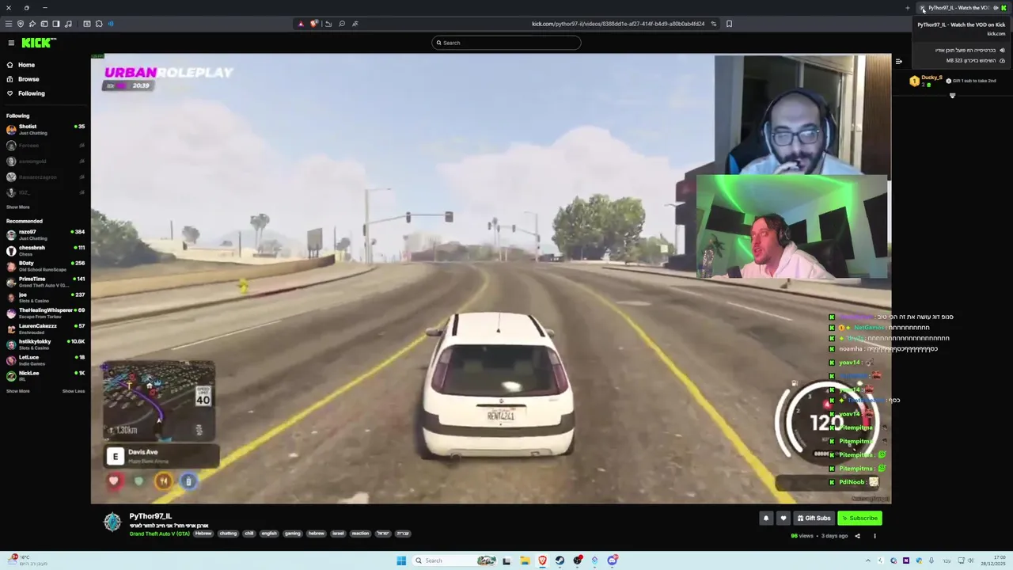Open Steam from taskbar
1013x570 pixels.
(560, 560)
